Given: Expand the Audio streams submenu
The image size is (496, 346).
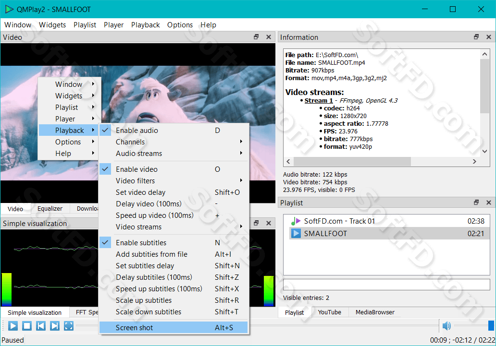Looking at the screenshot, I should [x=174, y=153].
